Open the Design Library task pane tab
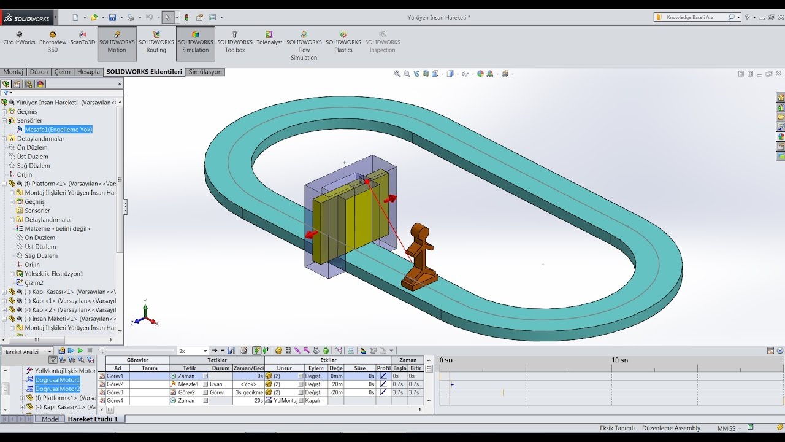Screen dimensions: 785x442 [x=781, y=107]
